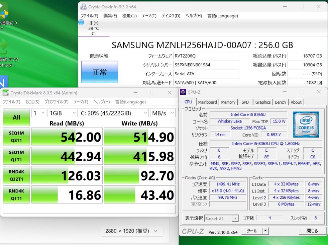
Task: Click the firmware value RVT2206Q
Action: pyautogui.click(x=206, y=56)
